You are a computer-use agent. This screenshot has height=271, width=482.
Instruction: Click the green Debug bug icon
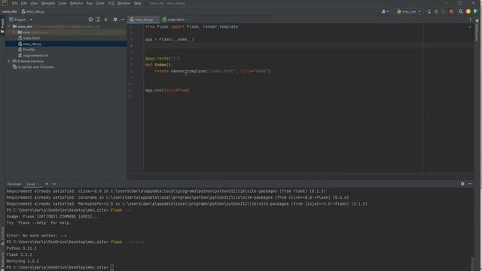[x=436, y=12]
